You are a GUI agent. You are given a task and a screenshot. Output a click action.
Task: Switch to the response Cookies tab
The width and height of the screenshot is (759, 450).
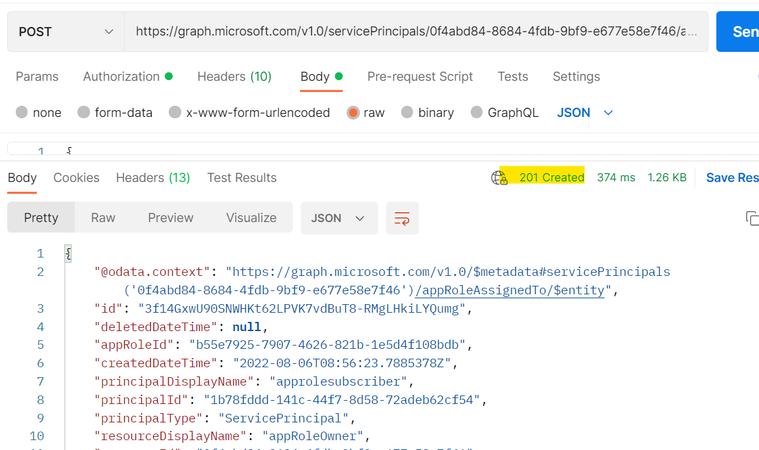tap(76, 177)
